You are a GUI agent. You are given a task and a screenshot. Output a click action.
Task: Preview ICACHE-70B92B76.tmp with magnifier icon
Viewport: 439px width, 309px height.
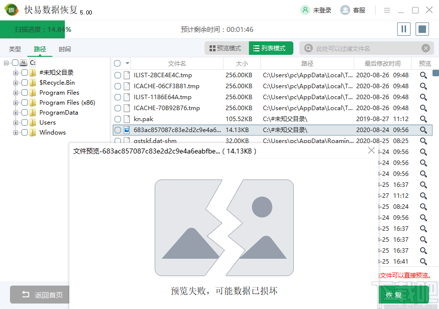[x=424, y=108]
